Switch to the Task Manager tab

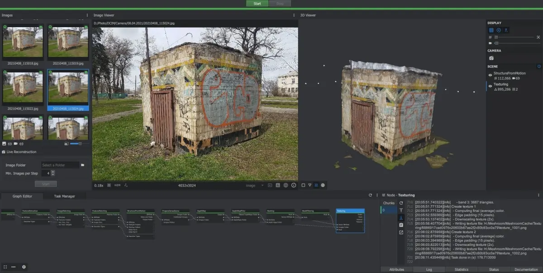point(64,196)
